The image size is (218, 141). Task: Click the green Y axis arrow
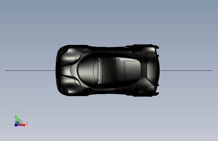point(16,119)
